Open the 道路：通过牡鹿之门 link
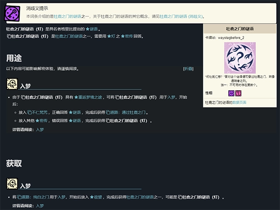The height and width of the screenshot is (210, 280). [129, 113]
